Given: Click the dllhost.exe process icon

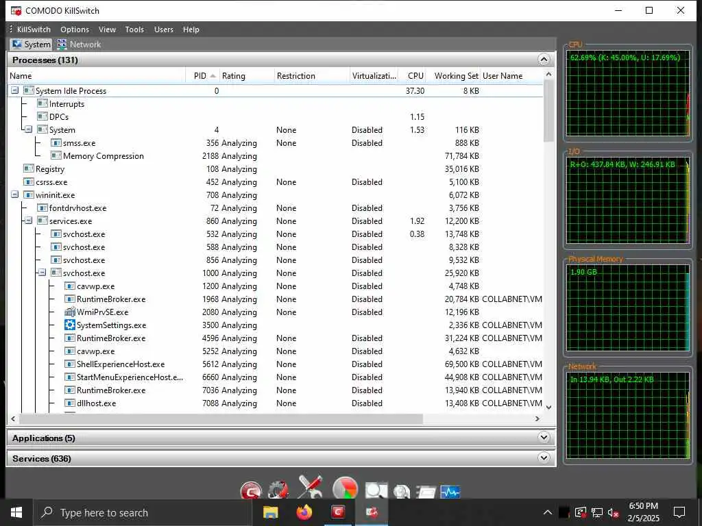Looking at the screenshot, I should (69, 403).
